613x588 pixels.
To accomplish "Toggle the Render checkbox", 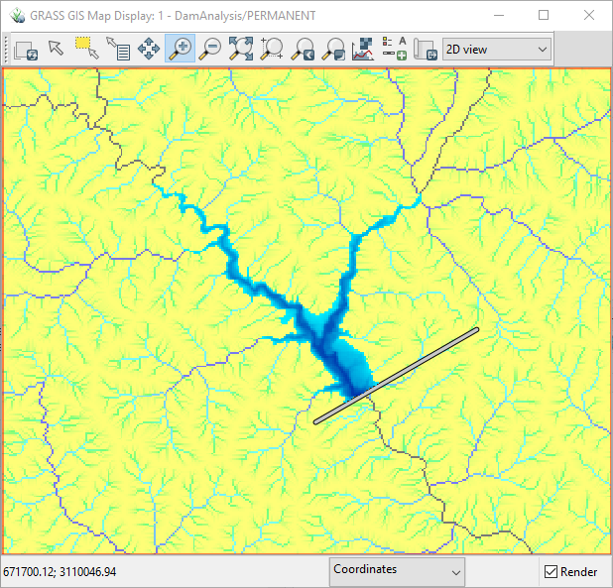I will [x=552, y=572].
